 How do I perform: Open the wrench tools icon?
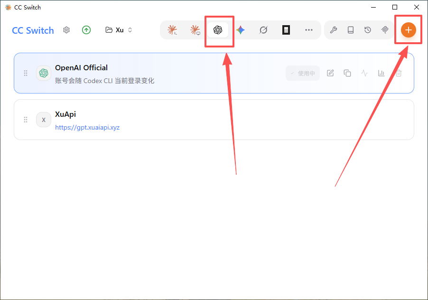pyautogui.click(x=333, y=30)
